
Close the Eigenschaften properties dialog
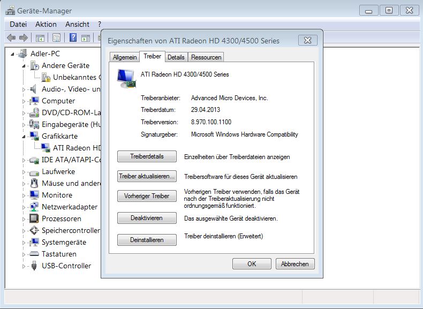(x=307, y=40)
